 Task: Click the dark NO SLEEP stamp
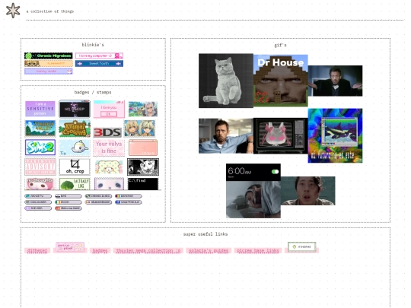click(x=75, y=109)
